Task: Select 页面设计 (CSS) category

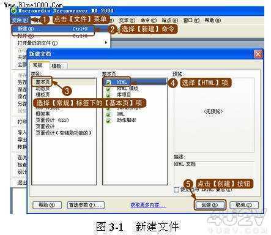Action: point(52,120)
